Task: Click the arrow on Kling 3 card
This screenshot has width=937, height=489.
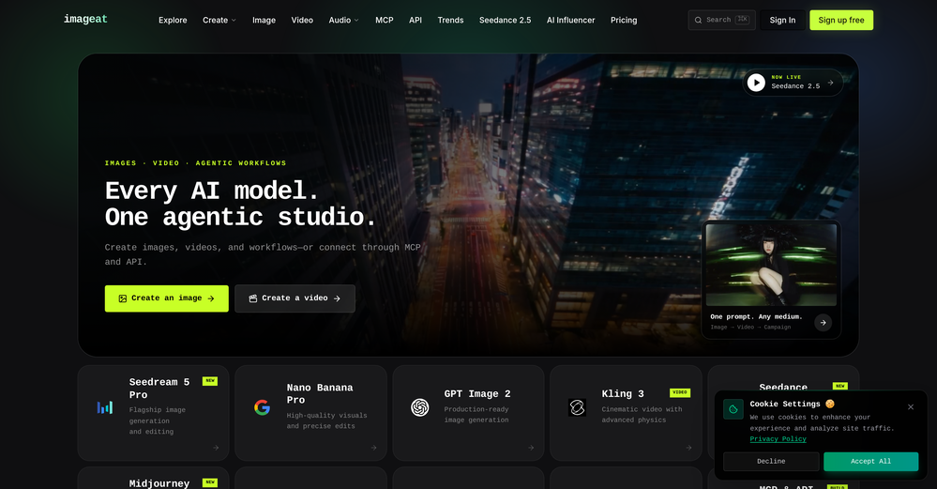Action: [688, 448]
